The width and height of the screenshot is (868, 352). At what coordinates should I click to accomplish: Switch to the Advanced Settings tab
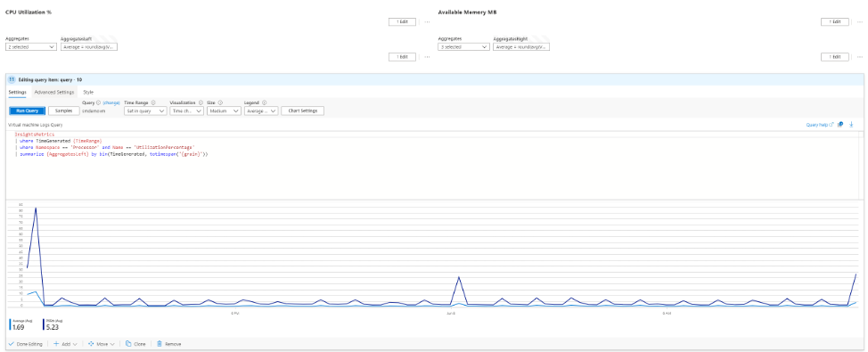tap(53, 92)
